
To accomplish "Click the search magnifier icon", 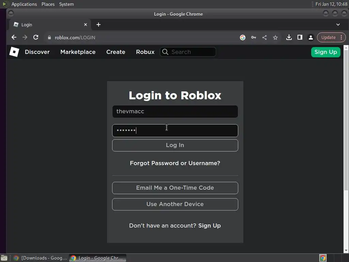I will tap(165, 52).
